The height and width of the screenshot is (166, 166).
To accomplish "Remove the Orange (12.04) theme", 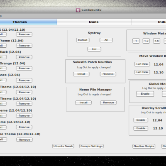I will 24,68.
